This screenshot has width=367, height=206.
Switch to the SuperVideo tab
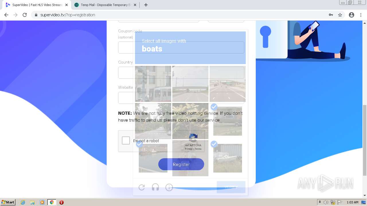37,5
